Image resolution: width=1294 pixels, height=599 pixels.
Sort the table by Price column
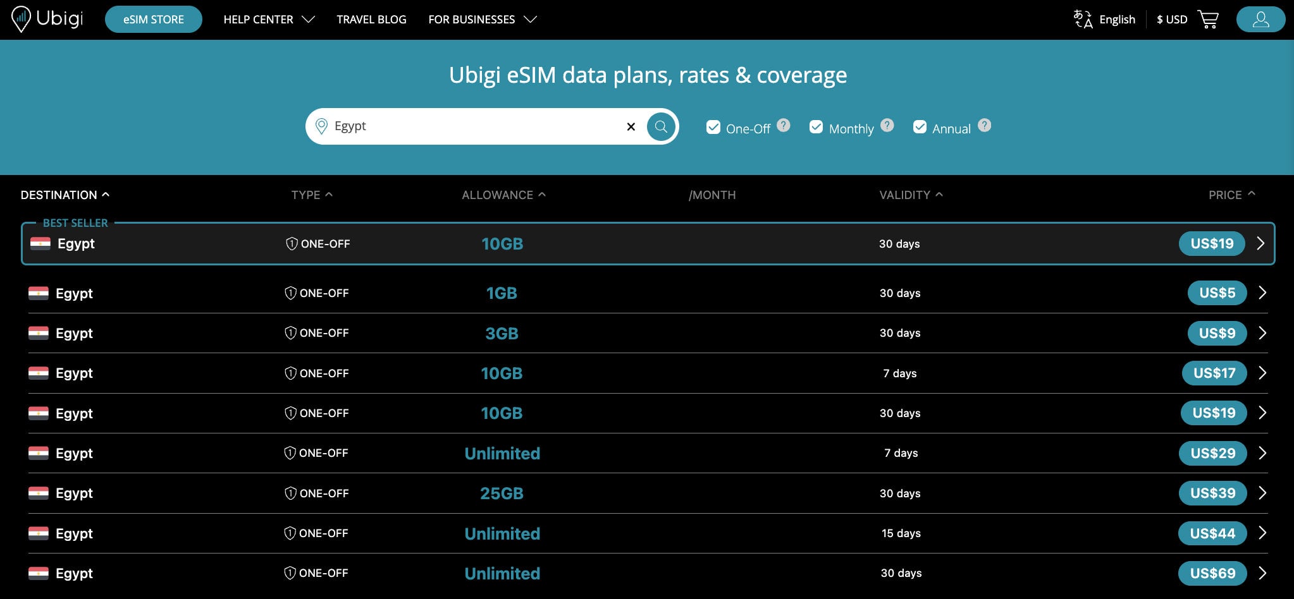[x=1231, y=195]
